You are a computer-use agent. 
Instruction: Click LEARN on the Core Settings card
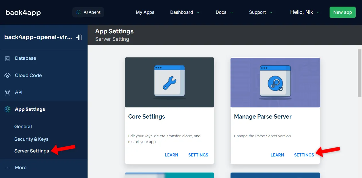171,155
